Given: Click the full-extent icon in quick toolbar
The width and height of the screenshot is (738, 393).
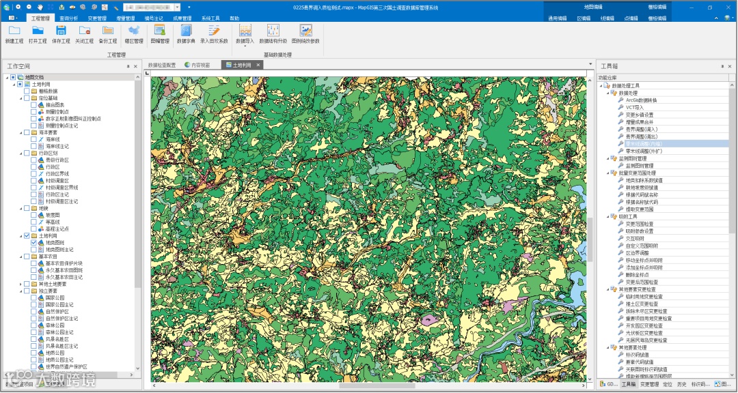Looking at the screenshot, I should [51, 7].
